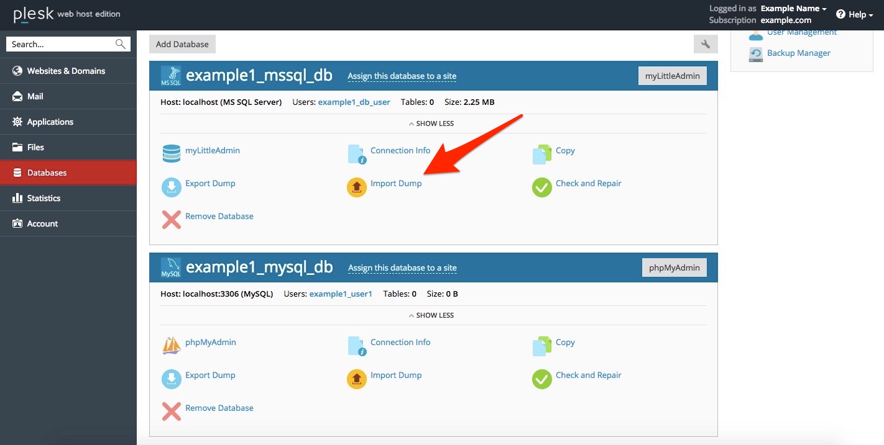Open the Help dropdown menu
This screenshot has height=445, width=884.
point(855,14)
